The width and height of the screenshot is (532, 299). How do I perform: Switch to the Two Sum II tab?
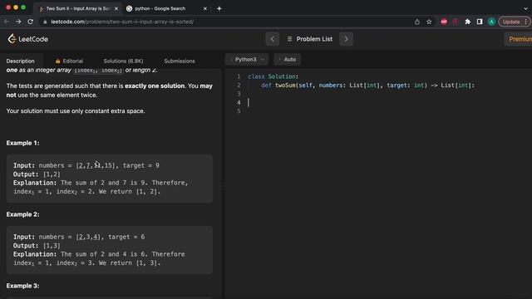77,8
